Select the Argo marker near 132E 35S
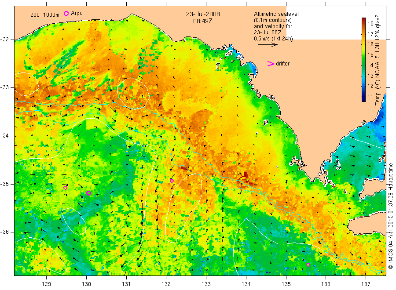This screenshot has height=290, width=396. pos(172,181)
